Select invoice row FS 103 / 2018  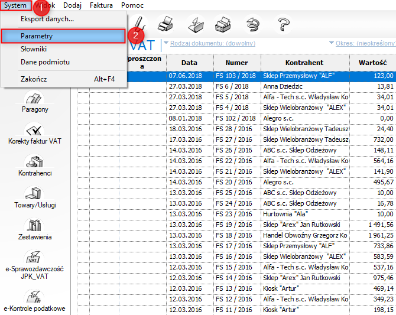[x=261, y=76]
